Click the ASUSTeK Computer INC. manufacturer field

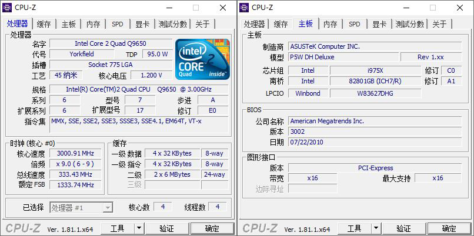coord(375,46)
